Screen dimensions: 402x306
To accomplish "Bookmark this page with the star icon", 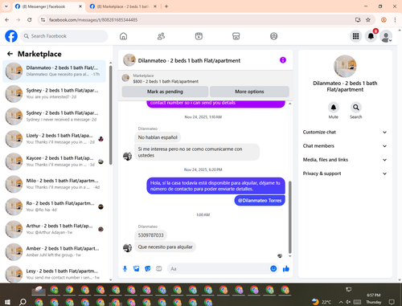I will coord(368,20).
